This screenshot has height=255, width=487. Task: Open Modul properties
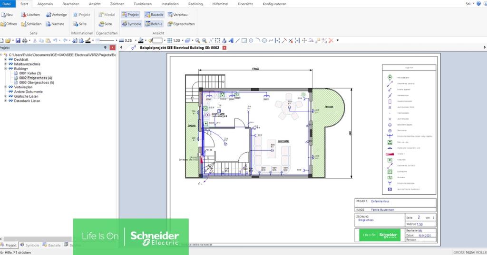(107, 15)
